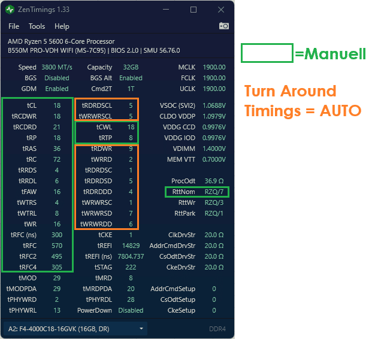Image resolution: width=369 pixels, height=339 pixels.
Task: Click the ProcOdt value 36.9 Ω
Action: [214, 181]
